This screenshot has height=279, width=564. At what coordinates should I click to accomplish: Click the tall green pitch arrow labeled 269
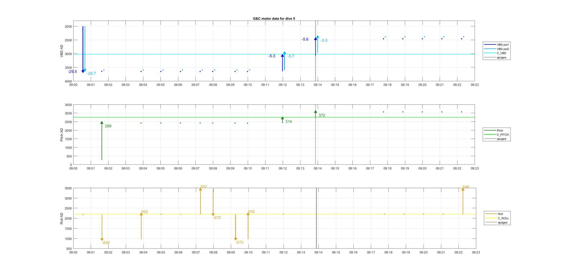point(102,141)
